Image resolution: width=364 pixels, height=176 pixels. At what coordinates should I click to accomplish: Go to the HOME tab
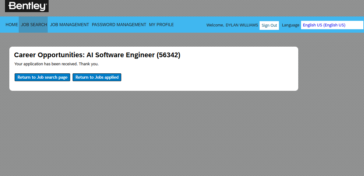point(12,25)
